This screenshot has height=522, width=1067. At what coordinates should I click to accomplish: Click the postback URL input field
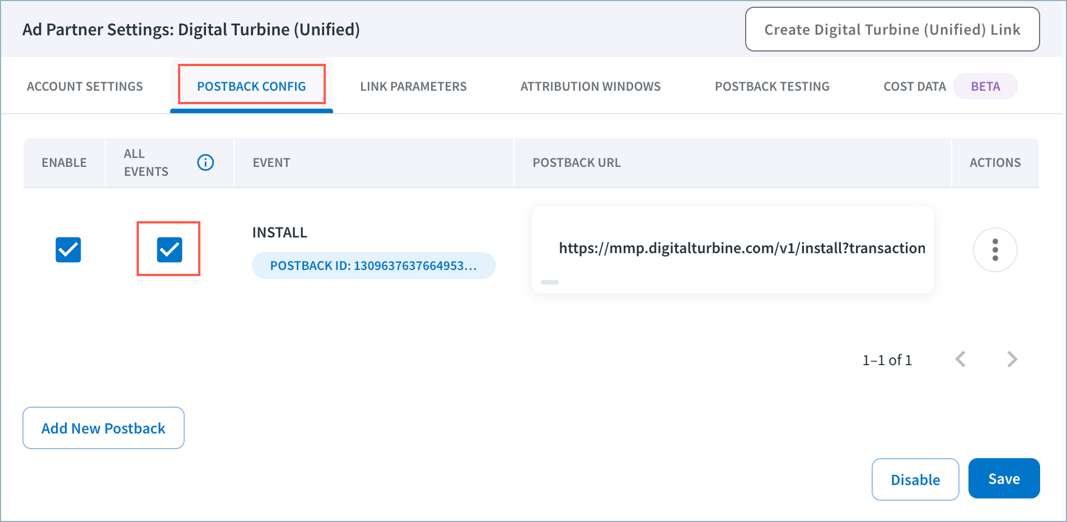tap(732, 249)
